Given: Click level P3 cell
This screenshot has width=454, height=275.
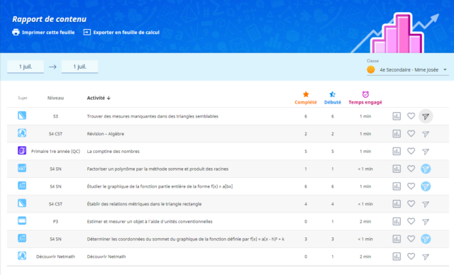Looking at the screenshot, I should tap(55, 222).
